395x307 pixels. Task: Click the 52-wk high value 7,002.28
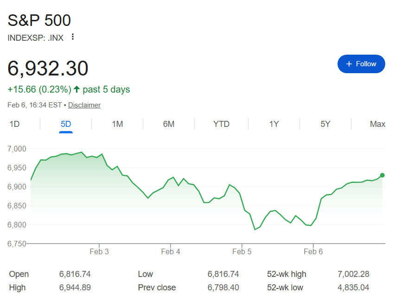coord(353,274)
